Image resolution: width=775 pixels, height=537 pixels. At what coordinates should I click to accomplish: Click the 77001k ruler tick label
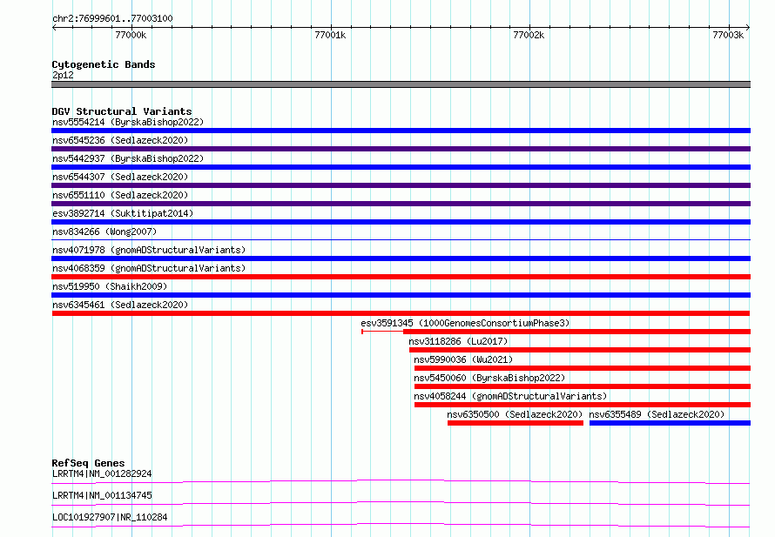point(330,35)
